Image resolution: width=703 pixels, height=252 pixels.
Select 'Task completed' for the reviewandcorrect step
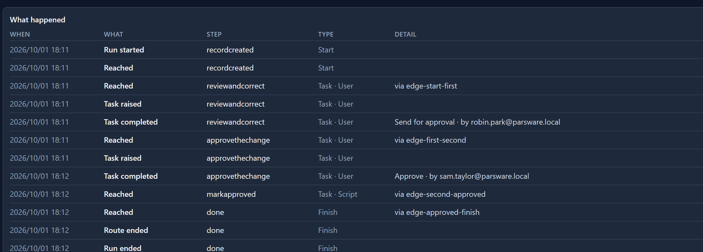[x=131, y=122]
